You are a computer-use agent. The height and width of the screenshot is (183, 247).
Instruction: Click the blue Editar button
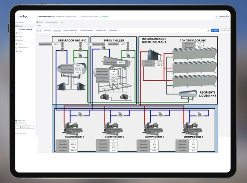pos(215,30)
